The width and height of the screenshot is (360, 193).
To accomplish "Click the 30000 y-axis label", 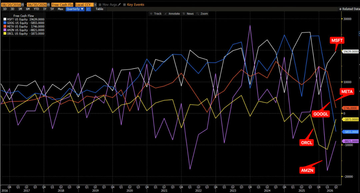I will pyautogui.click(x=348, y=19).
